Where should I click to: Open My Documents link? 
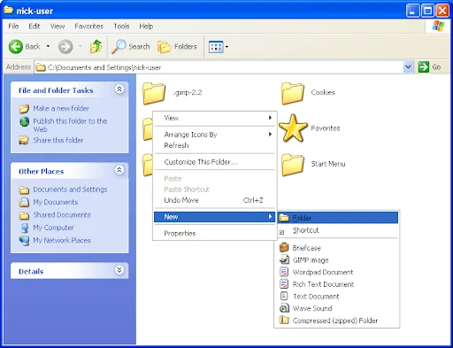click(56, 202)
